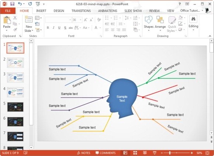Justify paragraph text
Viewport: 214px width, 156px height.
124,30
